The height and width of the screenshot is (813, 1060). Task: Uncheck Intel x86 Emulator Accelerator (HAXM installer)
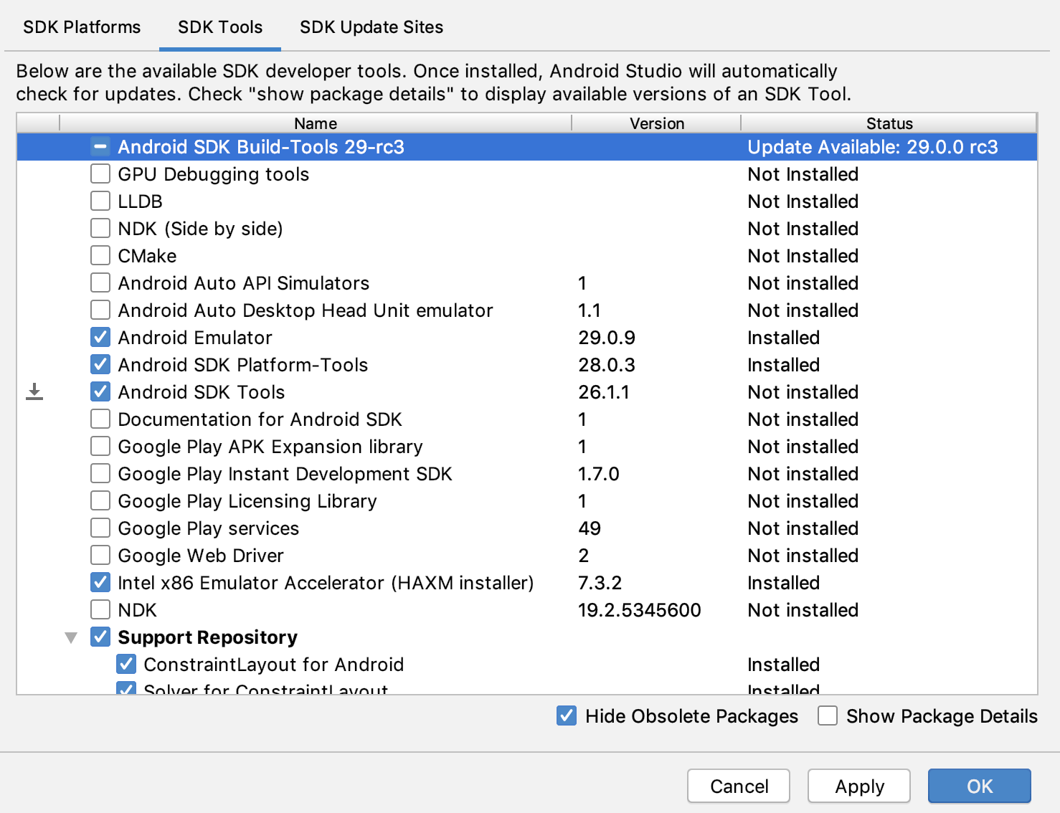(x=100, y=582)
